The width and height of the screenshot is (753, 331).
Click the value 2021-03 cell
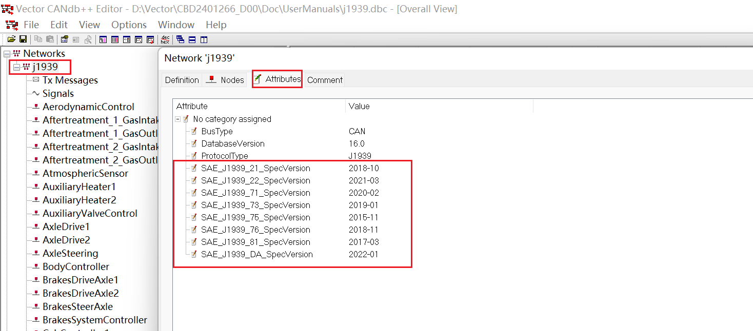pos(364,180)
